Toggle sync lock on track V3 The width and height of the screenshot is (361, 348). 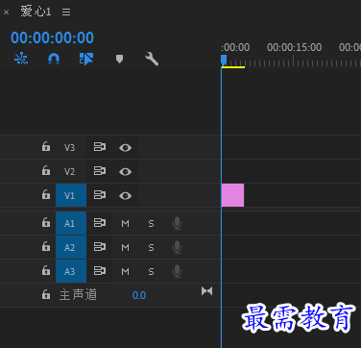[100, 147]
